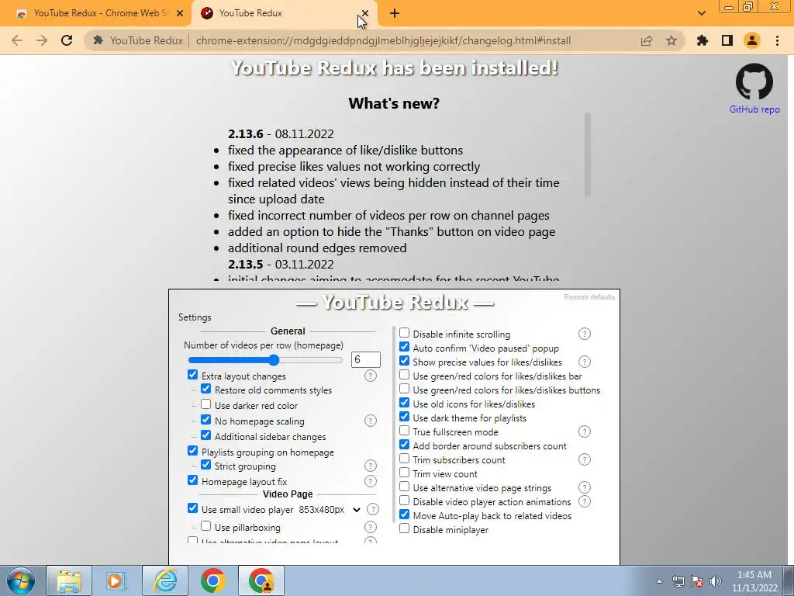The width and height of the screenshot is (794, 596).
Task: Enable Trim subscribers count
Action: pos(404,459)
